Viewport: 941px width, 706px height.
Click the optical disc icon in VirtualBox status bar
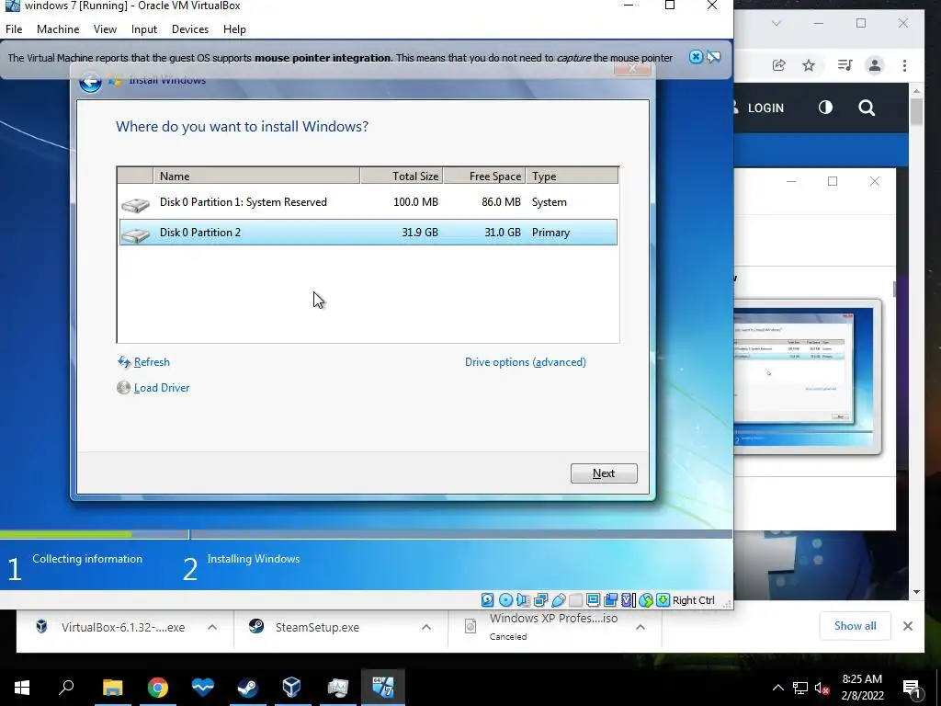[505, 599]
